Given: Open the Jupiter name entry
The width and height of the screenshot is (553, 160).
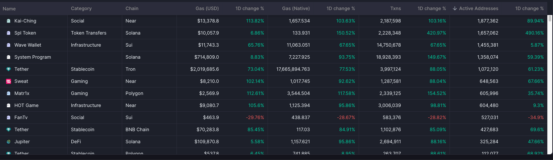Looking at the screenshot, I should [x=22, y=142].
